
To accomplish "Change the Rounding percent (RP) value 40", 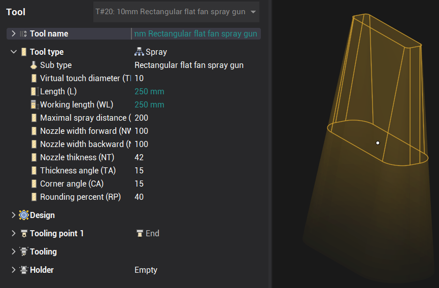I will click(139, 197).
